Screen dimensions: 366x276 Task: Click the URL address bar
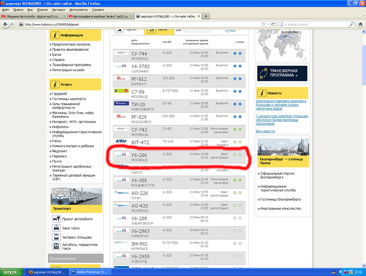(x=131, y=24)
